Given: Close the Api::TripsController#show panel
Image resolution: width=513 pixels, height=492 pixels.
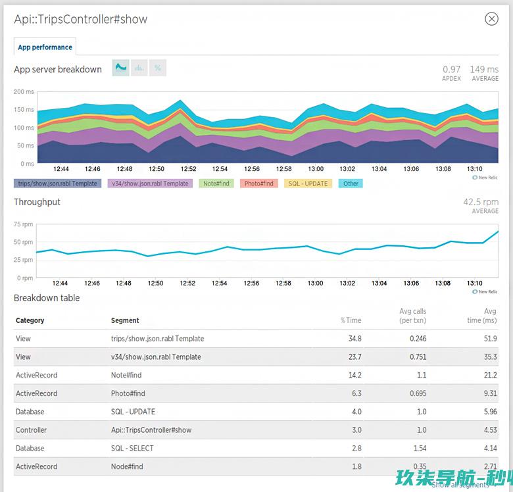Looking at the screenshot, I should coord(491,18).
